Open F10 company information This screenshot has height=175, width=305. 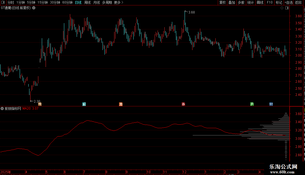point(270,2)
